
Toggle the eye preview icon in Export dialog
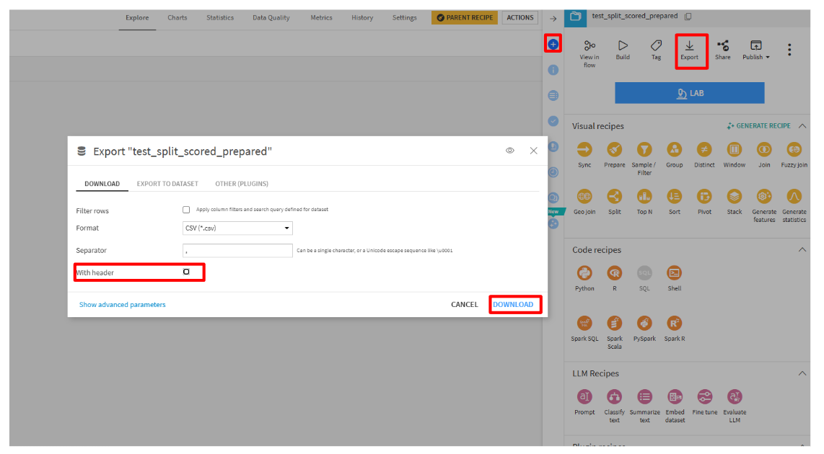coord(509,151)
